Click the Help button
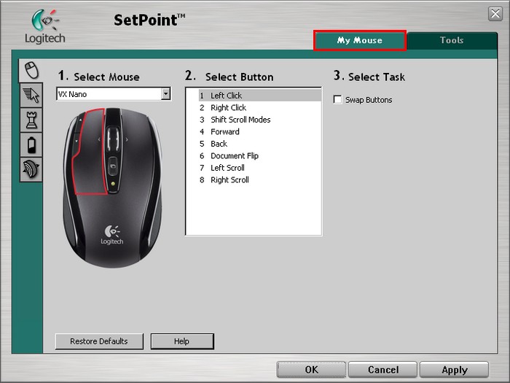 tap(182, 341)
